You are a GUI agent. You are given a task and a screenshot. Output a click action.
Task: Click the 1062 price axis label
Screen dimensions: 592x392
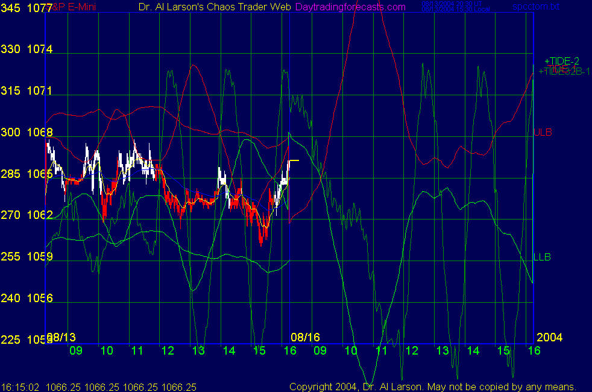pyautogui.click(x=40, y=215)
